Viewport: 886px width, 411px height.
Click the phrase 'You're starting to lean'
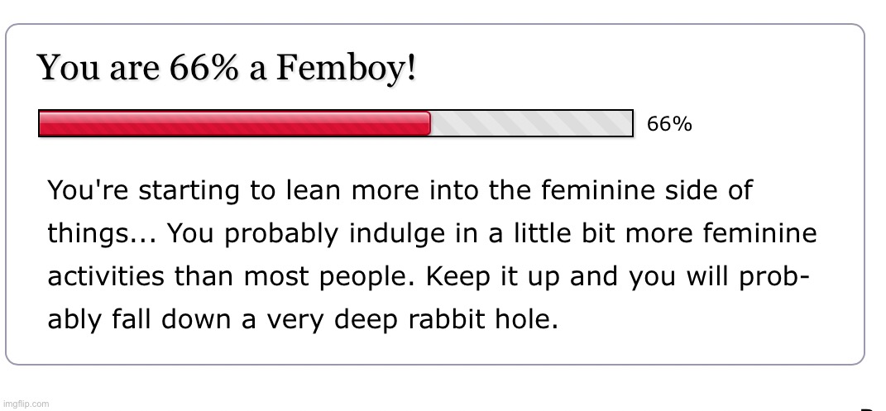pyautogui.click(x=194, y=190)
